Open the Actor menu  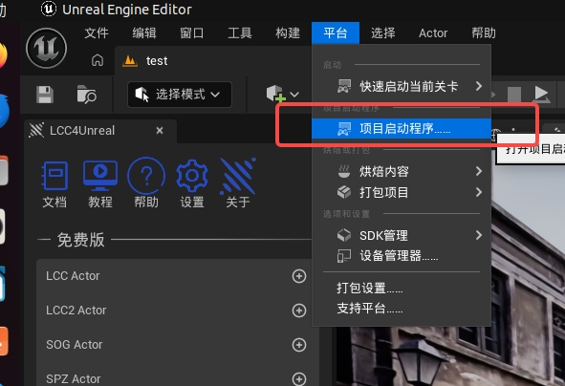[433, 33]
